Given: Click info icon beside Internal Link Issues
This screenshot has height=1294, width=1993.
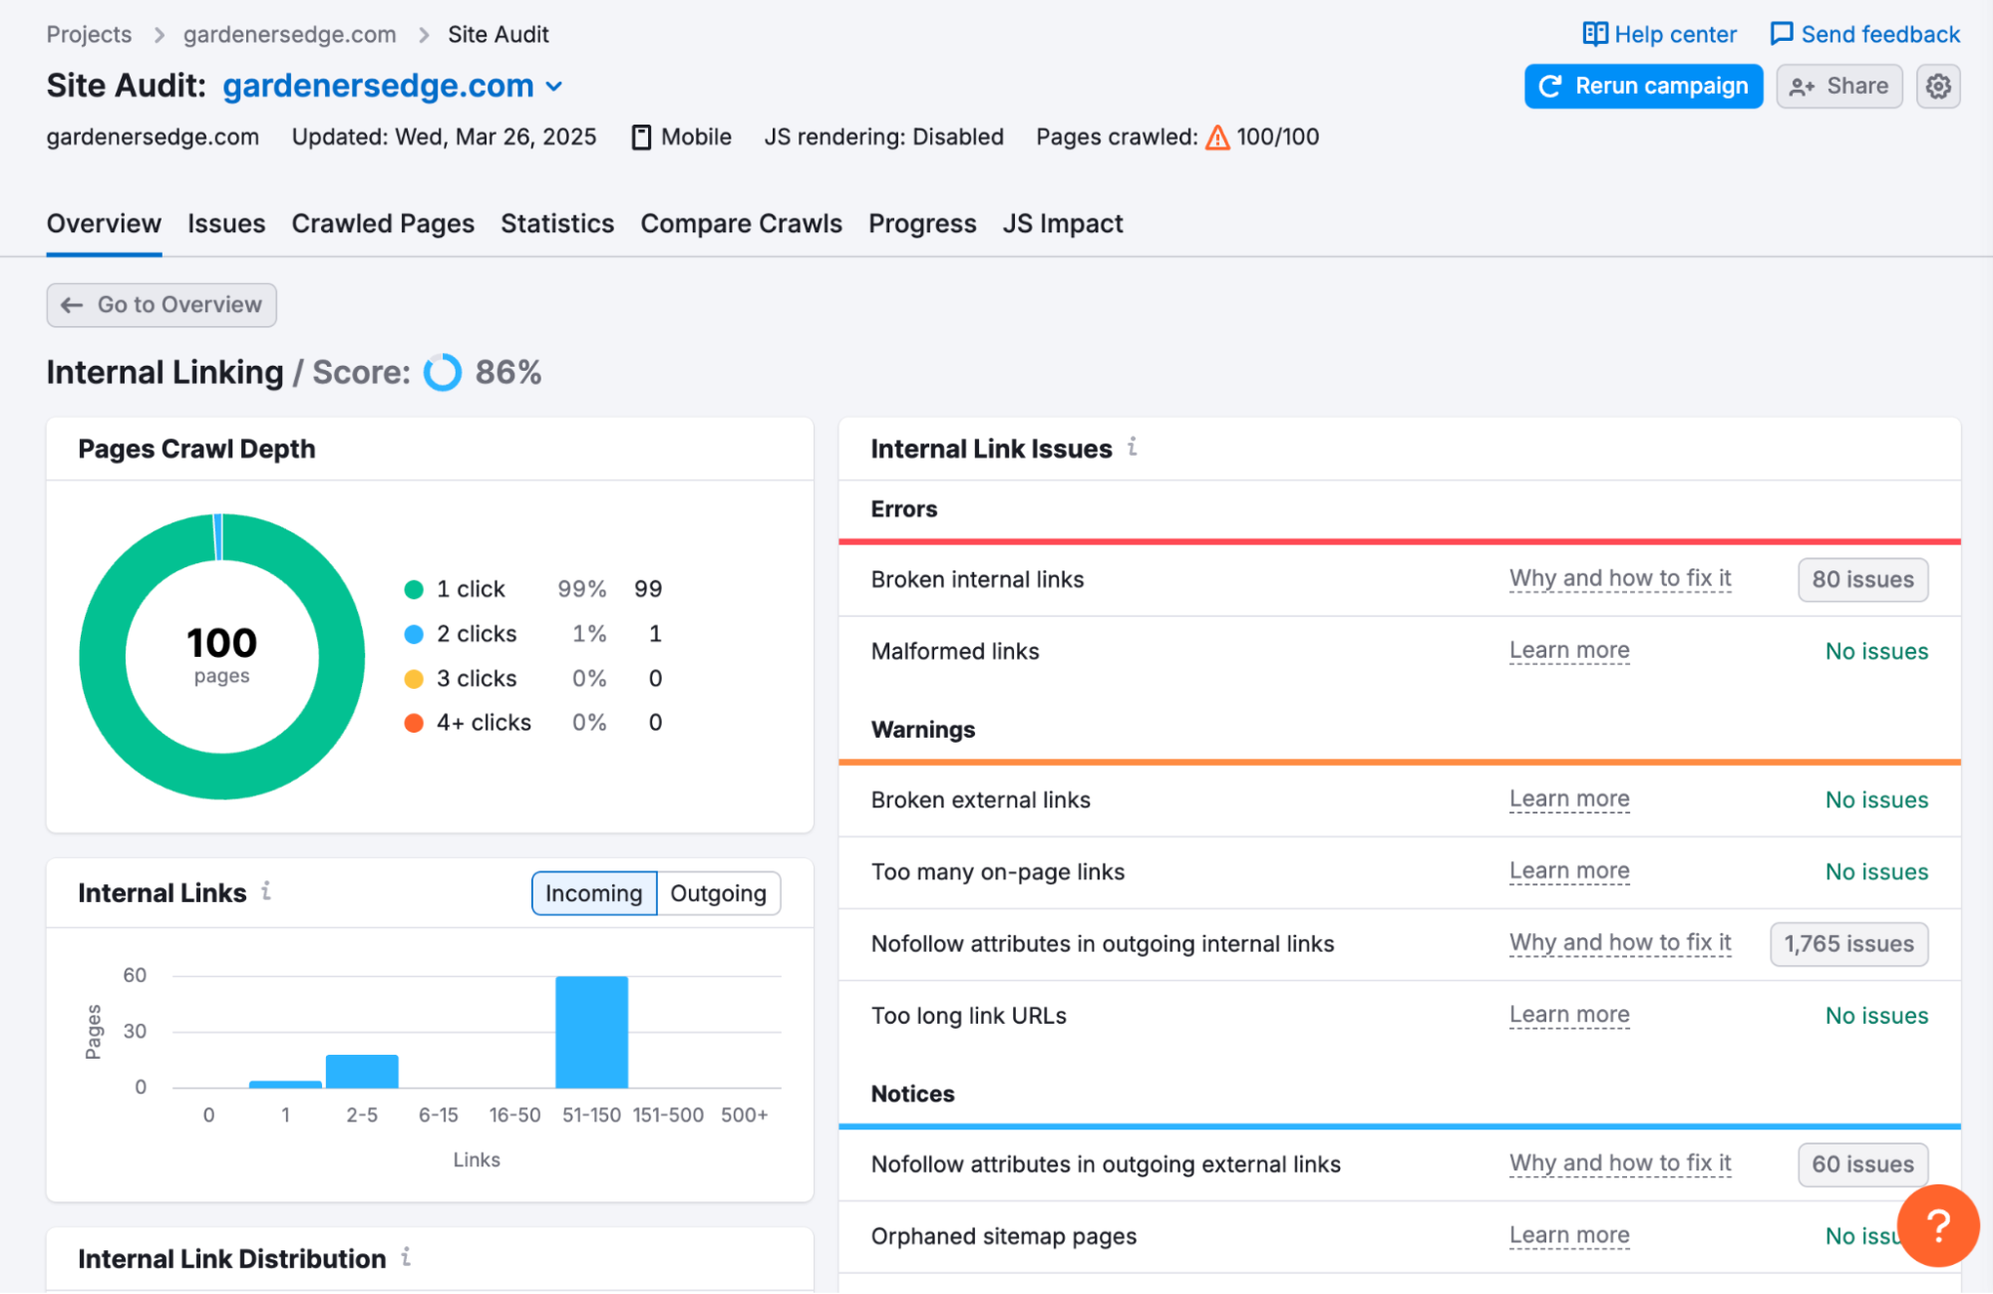Looking at the screenshot, I should 1133,448.
